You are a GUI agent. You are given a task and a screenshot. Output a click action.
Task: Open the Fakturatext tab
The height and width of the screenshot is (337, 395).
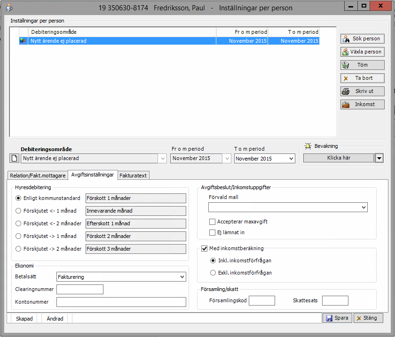coord(133,176)
